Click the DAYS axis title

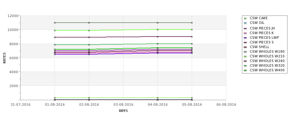[x=123, y=111]
